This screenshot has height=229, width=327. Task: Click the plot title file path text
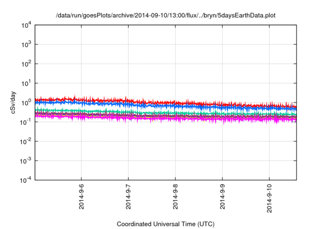[x=166, y=15]
